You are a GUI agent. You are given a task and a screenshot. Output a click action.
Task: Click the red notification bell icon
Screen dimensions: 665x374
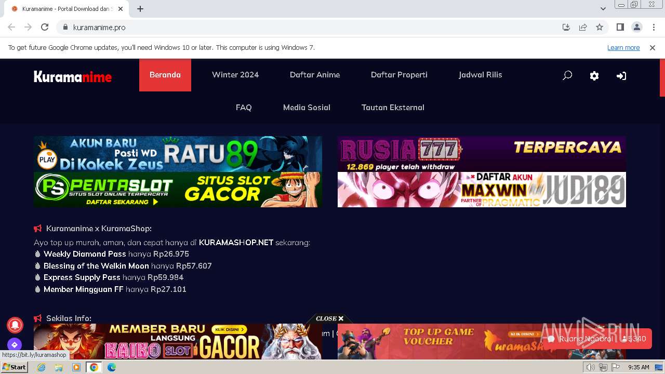(x=15, y=325)
